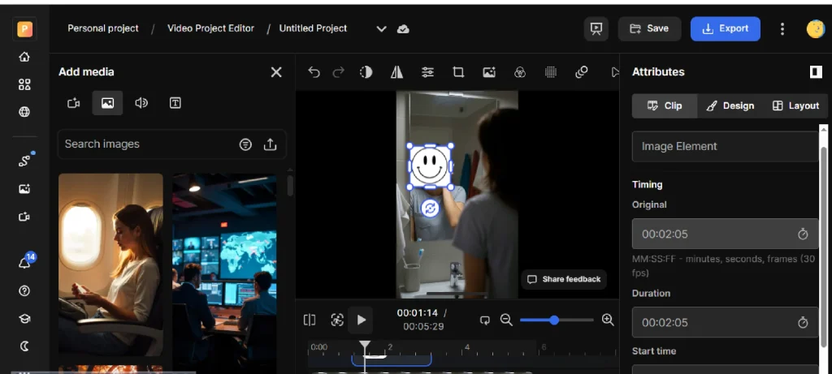This screenshot has height=374, width=832.
Task: Click the Search images field
Action: 146,144
